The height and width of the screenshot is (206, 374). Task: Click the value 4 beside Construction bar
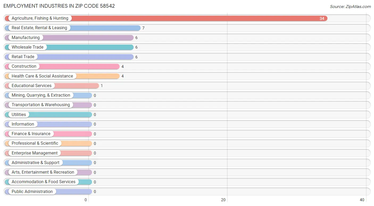(123, 67)
